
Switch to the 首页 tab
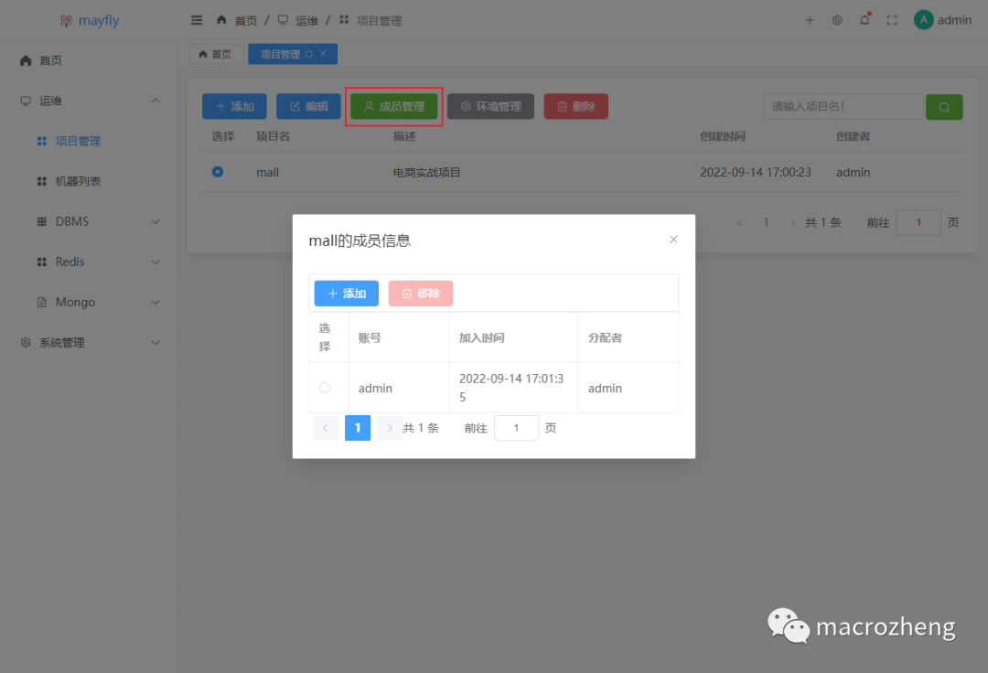pyautogui.click(x=216, y=54)
